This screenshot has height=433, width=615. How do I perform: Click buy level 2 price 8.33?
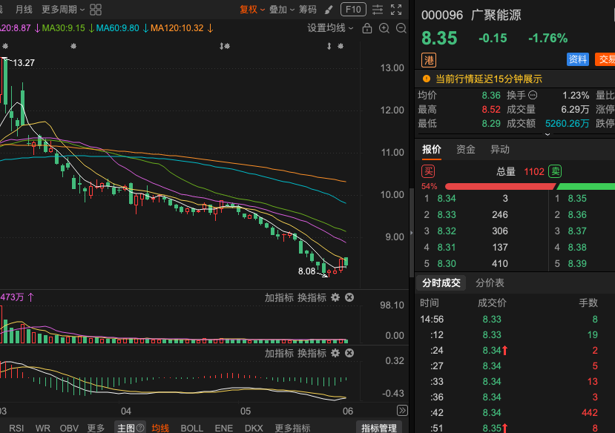click(x=447, y=215)
